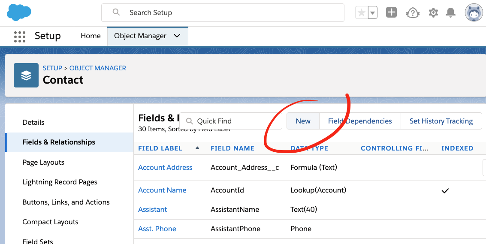
Task: Click the Quick Find magnifier icon
Action: (x=189, y=121)
